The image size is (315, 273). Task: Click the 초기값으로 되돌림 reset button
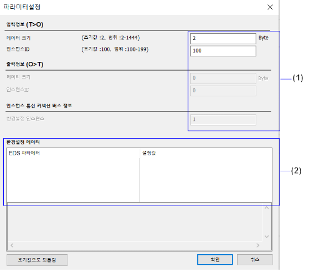[37, 260]
